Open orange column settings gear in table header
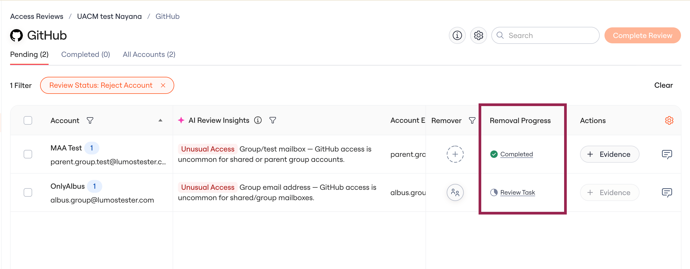 point(669,120)
